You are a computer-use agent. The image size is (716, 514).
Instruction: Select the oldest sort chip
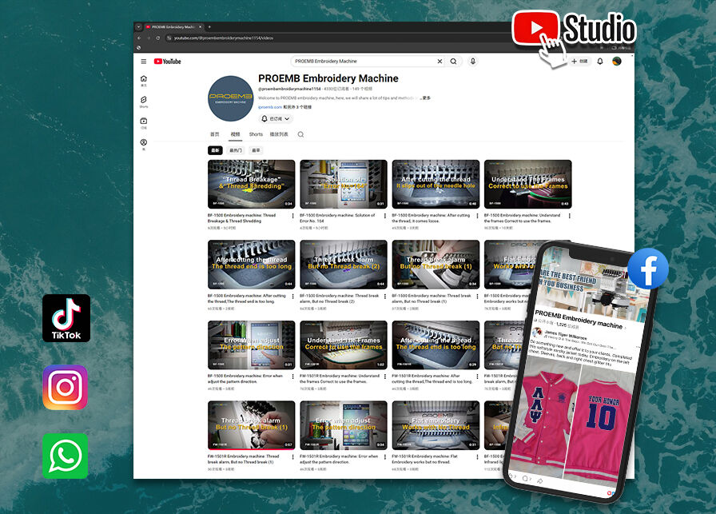256,150
